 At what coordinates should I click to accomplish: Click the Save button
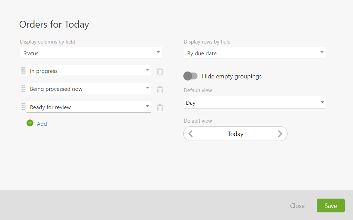click(331, 205)
